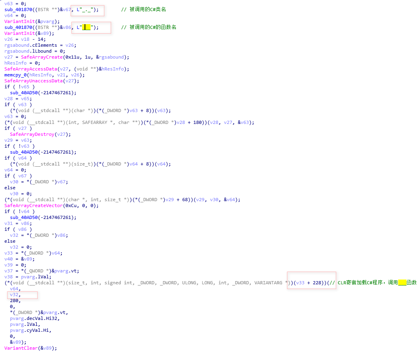Click the pvarg.decVal.Hi32 argument
Image resolution: width=420 pixels, height=352 pixels.
point(35,318)
